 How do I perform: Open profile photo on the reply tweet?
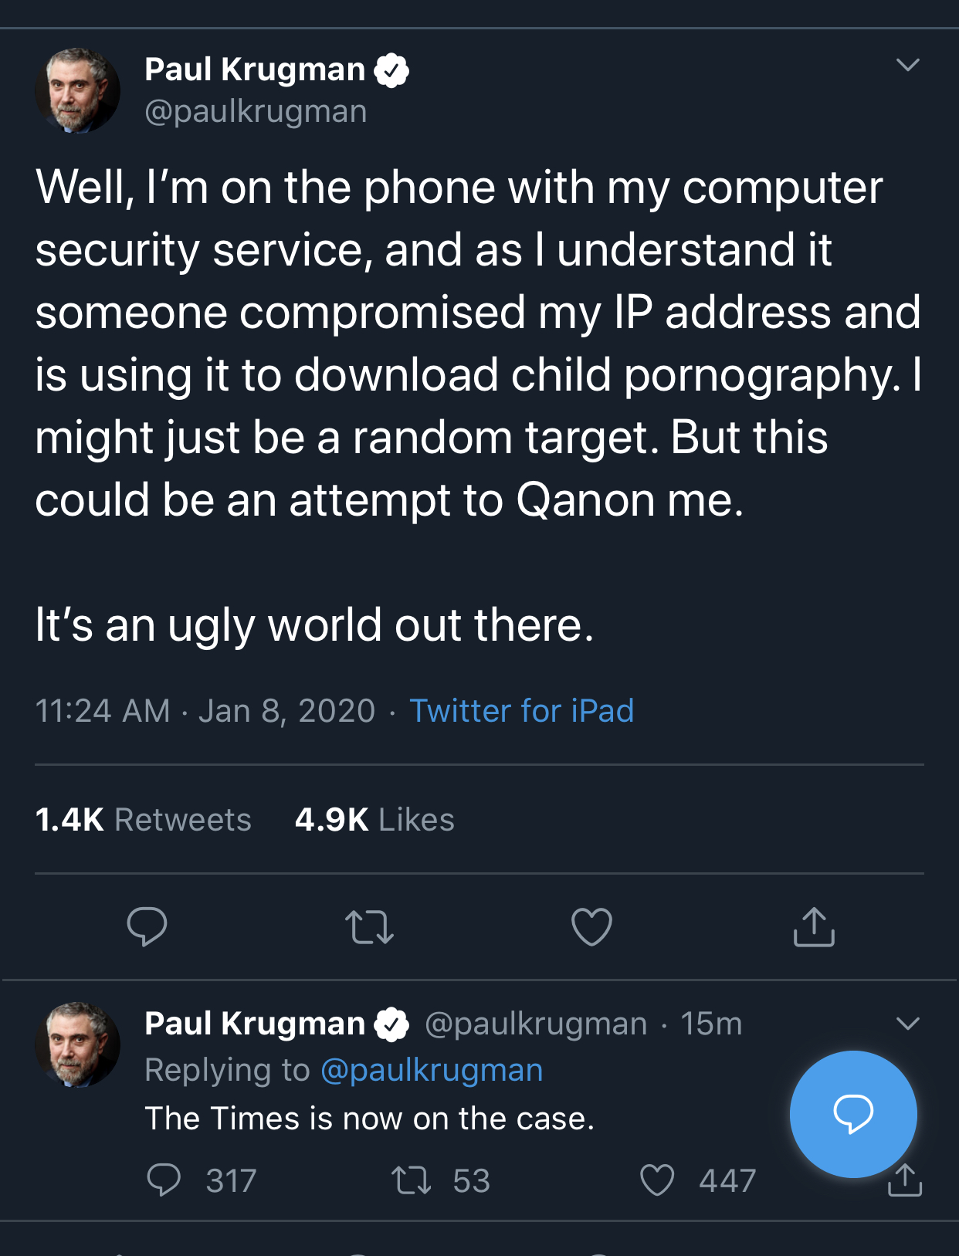click(77, 1044)
